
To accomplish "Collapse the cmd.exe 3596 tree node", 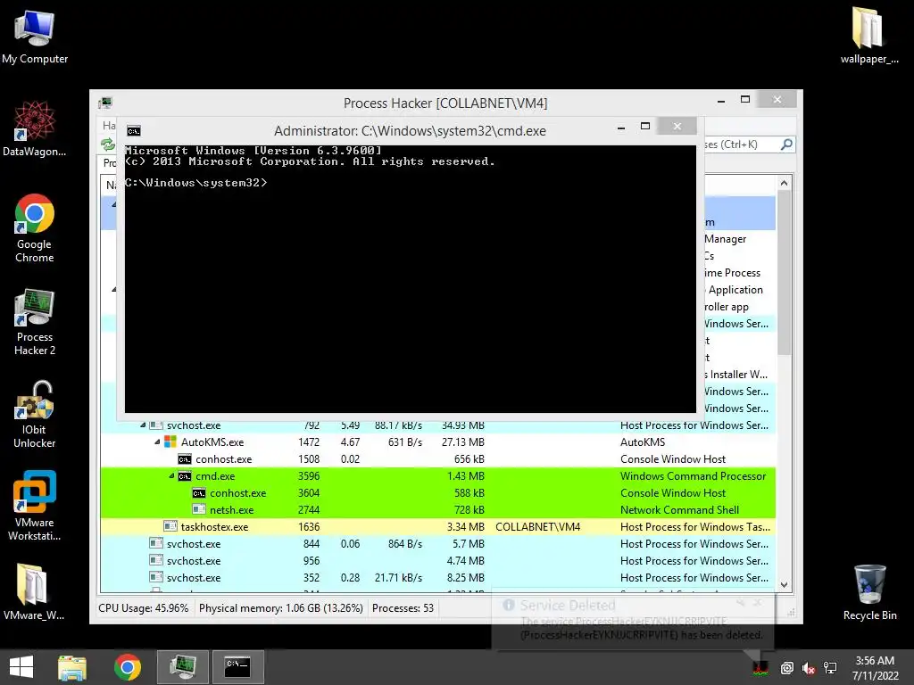I will pos(172,476).
